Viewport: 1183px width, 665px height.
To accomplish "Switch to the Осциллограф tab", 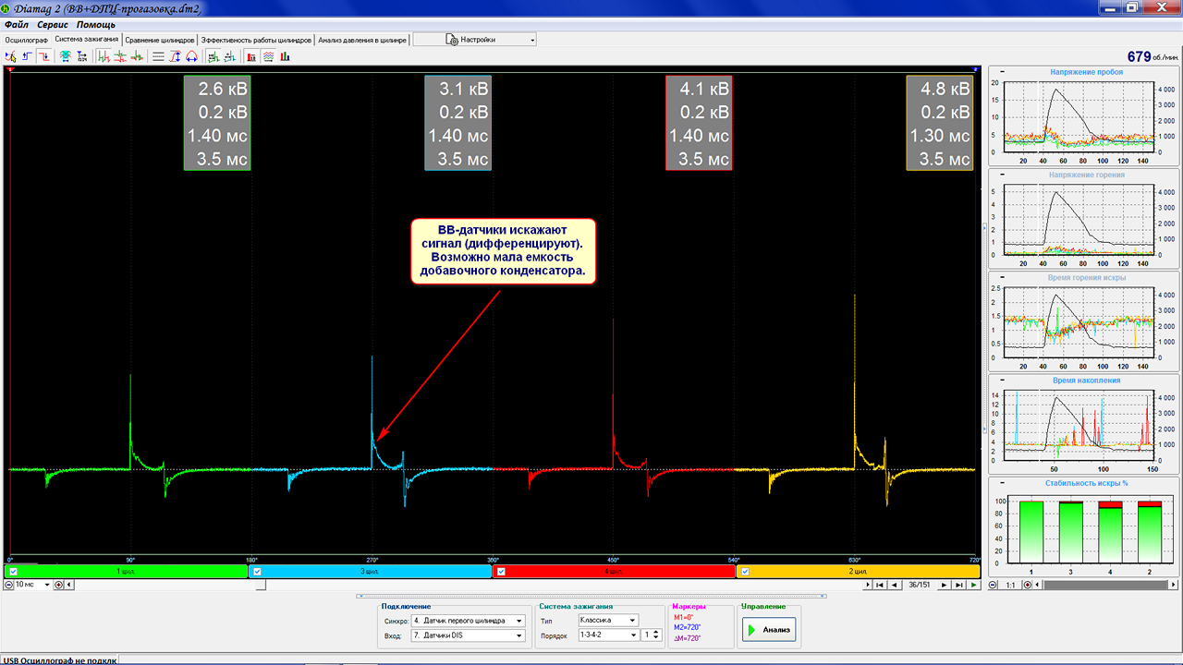I will pyautogui.click(x=26, y=41).
